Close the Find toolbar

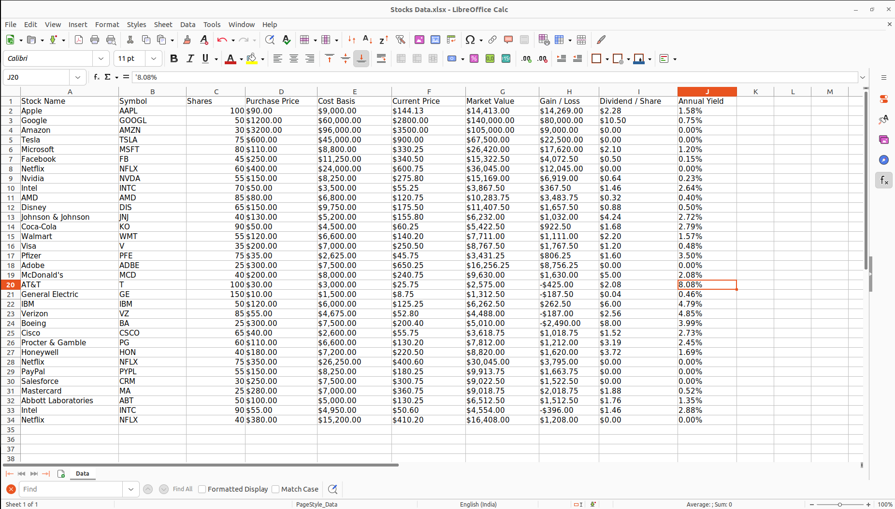pos(11,489)
